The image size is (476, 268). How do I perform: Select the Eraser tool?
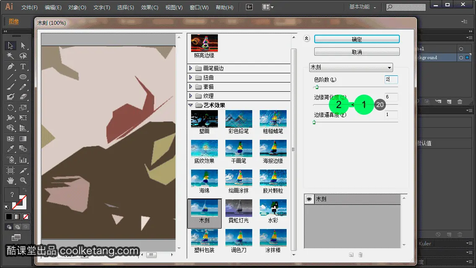tap(23, 97)
